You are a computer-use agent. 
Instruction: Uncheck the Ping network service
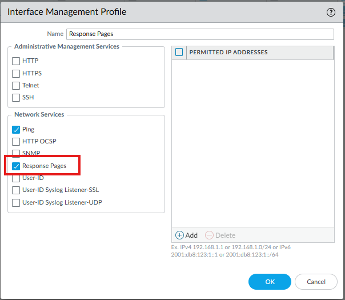pos(16,130)
